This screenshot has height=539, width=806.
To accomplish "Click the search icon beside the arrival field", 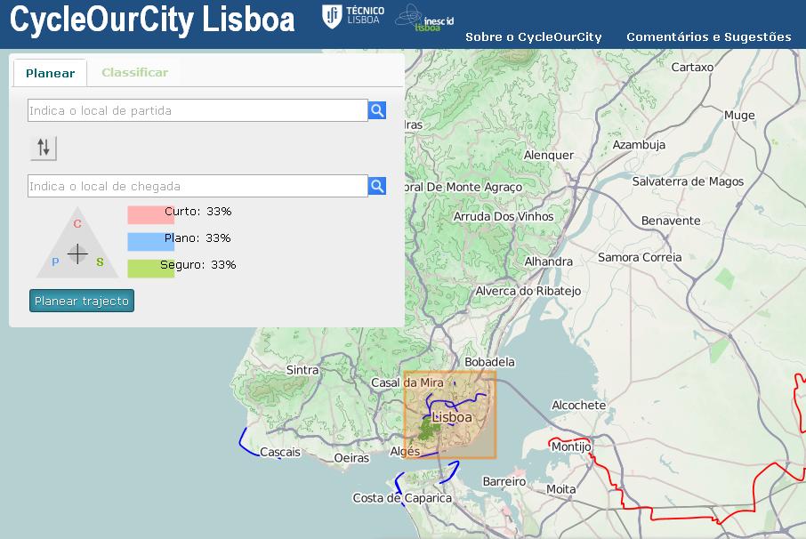I will pos(377,186).
